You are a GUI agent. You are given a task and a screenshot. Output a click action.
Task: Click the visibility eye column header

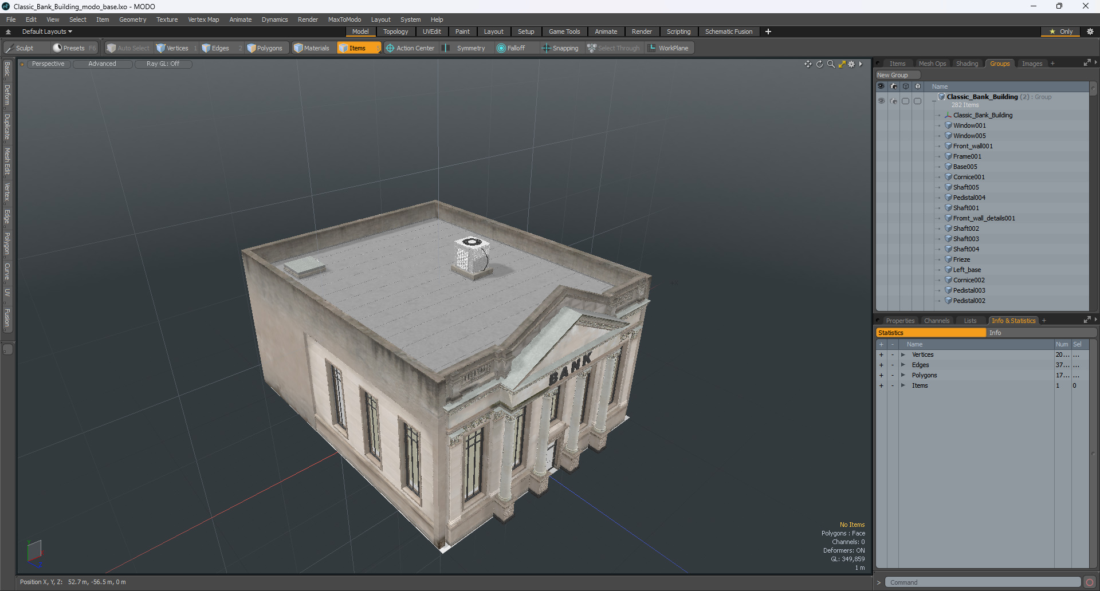coord(881,86)
